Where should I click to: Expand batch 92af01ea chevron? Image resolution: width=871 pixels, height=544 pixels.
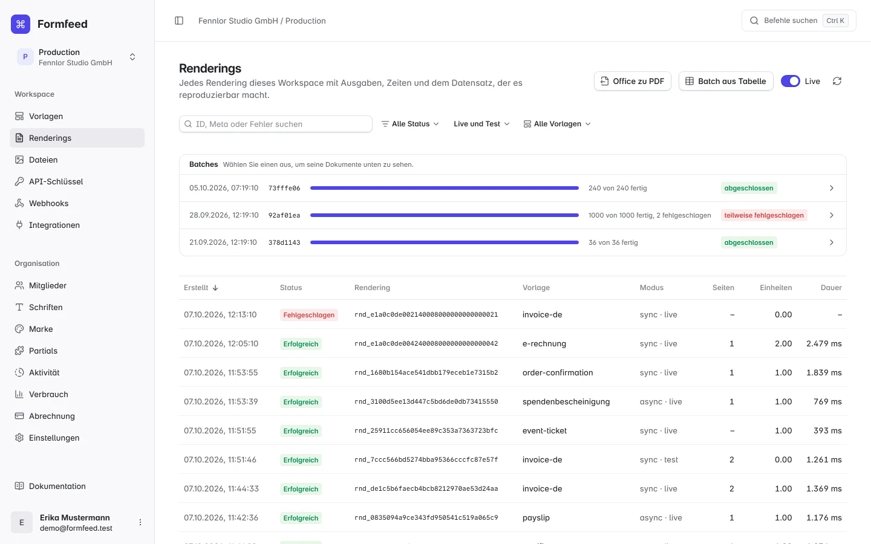(x=832, y=215)
